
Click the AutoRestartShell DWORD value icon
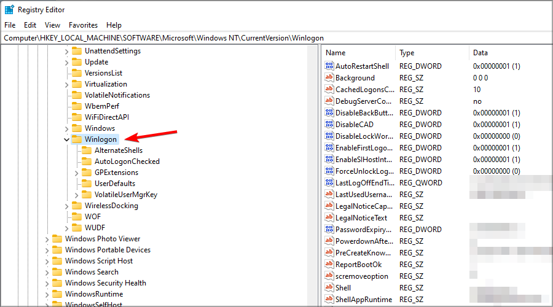[x=329, y=66]
